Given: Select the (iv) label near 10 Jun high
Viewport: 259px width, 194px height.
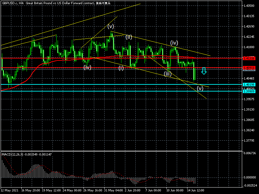Looking at the screenshot, I should pos(174,43).
